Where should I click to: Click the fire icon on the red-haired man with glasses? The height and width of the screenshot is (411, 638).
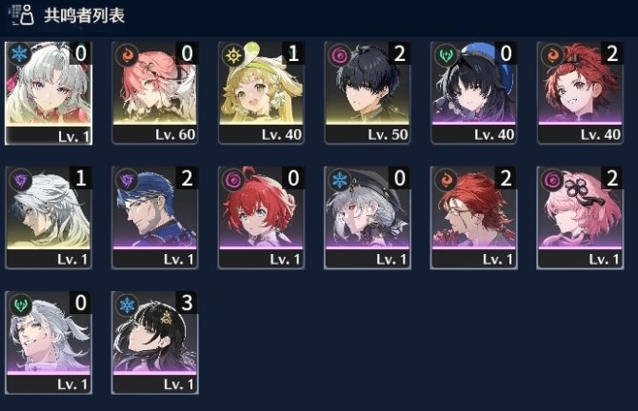[x=445, y=179]
